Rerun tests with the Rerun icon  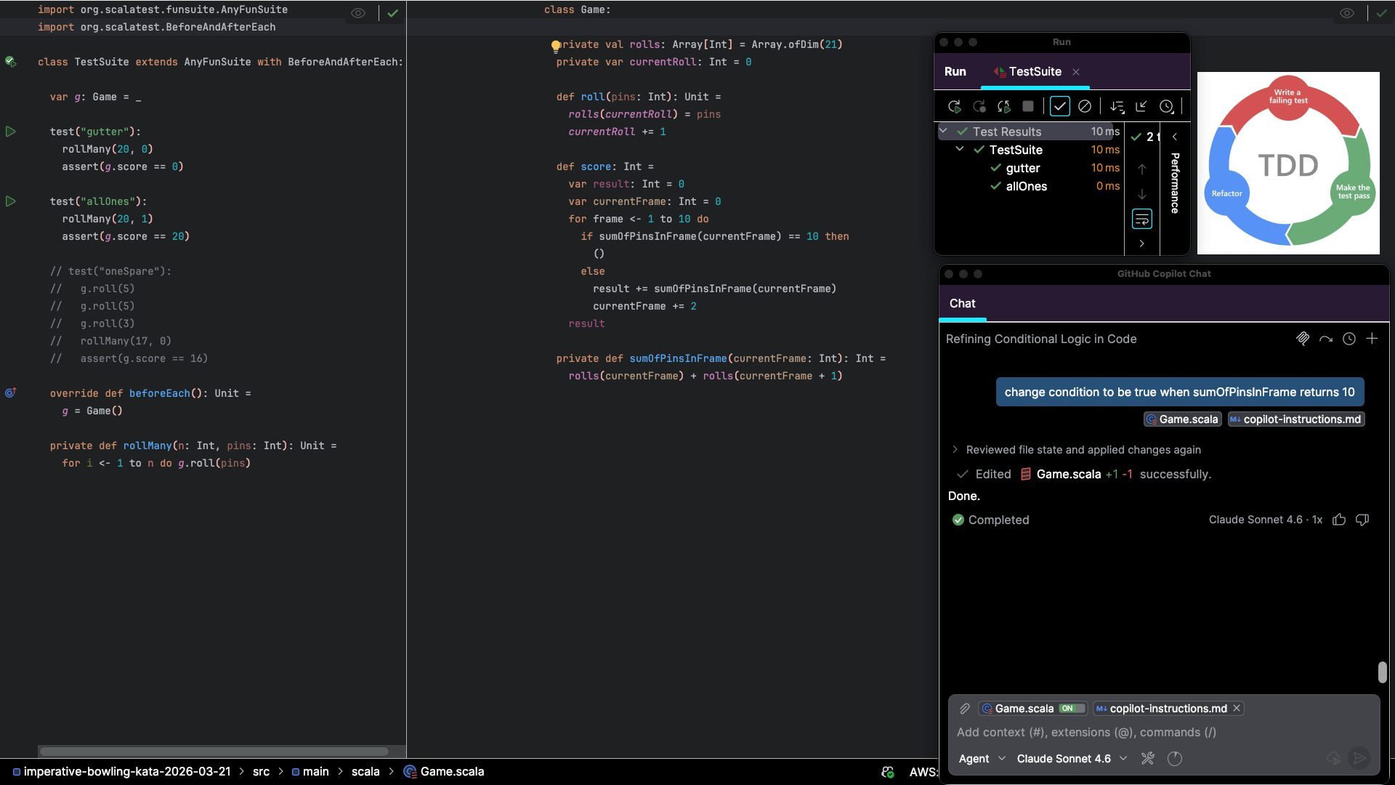point(955,107)
